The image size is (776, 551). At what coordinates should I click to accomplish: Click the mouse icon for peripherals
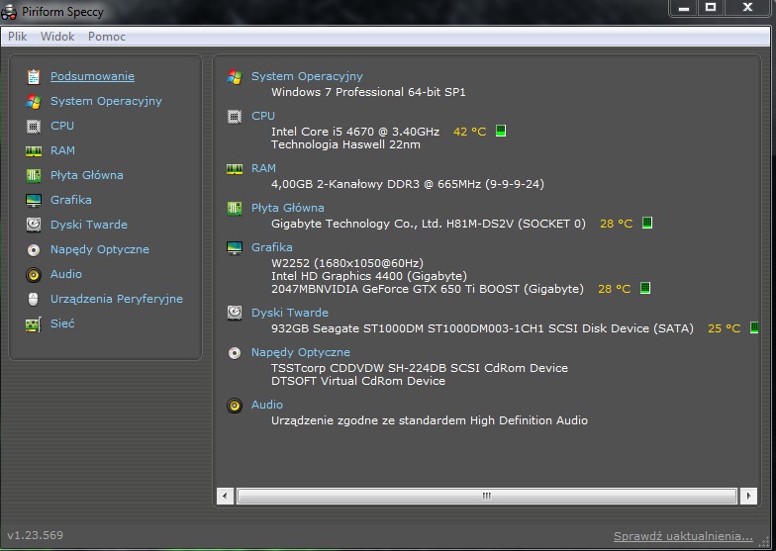tap(34, 299)
